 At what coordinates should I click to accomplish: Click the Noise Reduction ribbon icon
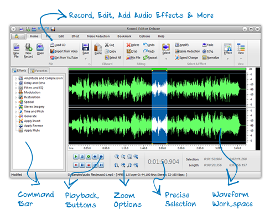click(177, 51)
